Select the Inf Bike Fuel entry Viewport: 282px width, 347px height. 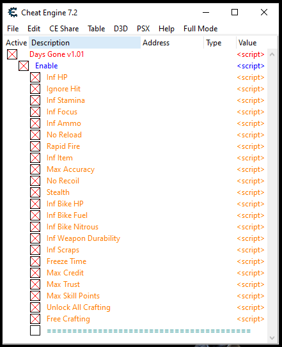67,215
